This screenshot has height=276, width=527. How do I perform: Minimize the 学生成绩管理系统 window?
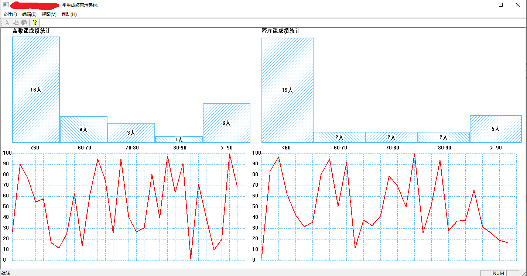point(484,5)
